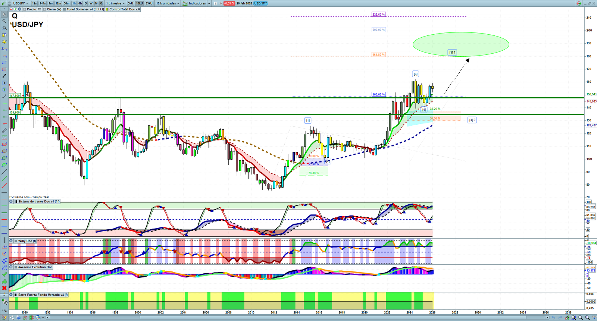Pick the red ellipse drawing tool
The image size is (597, 321).
4,144
